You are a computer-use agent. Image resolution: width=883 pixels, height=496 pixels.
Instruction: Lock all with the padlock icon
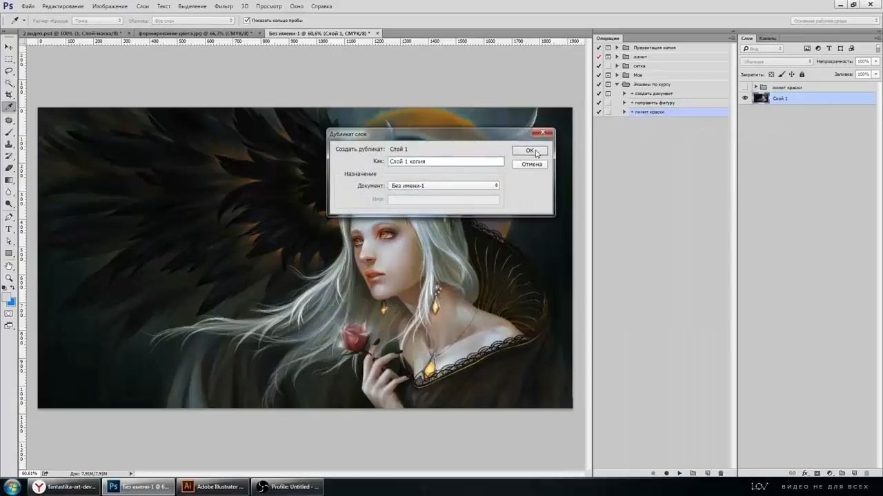[802, 74]
